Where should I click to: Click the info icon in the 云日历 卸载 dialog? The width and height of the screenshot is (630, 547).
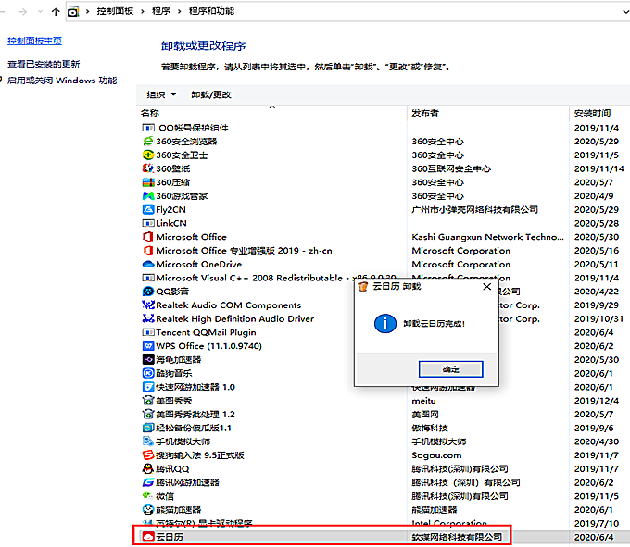[384, 323]
